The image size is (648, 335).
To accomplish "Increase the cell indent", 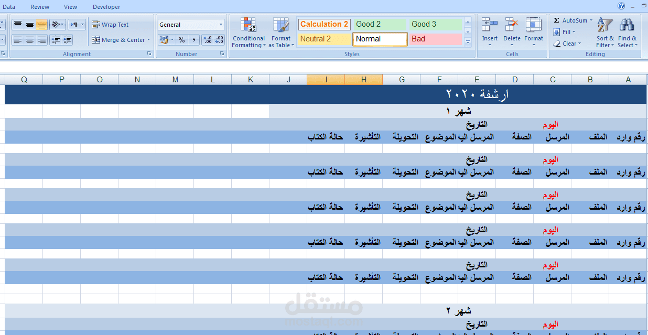I will (68, 40).
